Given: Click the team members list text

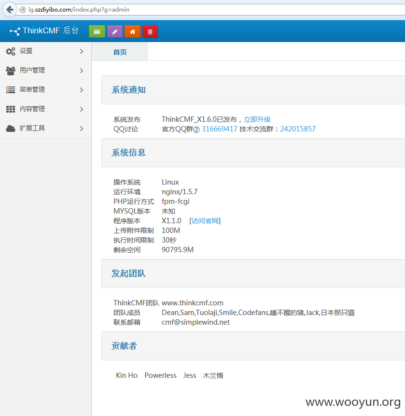Looking at the screenshot, I should (258, 313).
